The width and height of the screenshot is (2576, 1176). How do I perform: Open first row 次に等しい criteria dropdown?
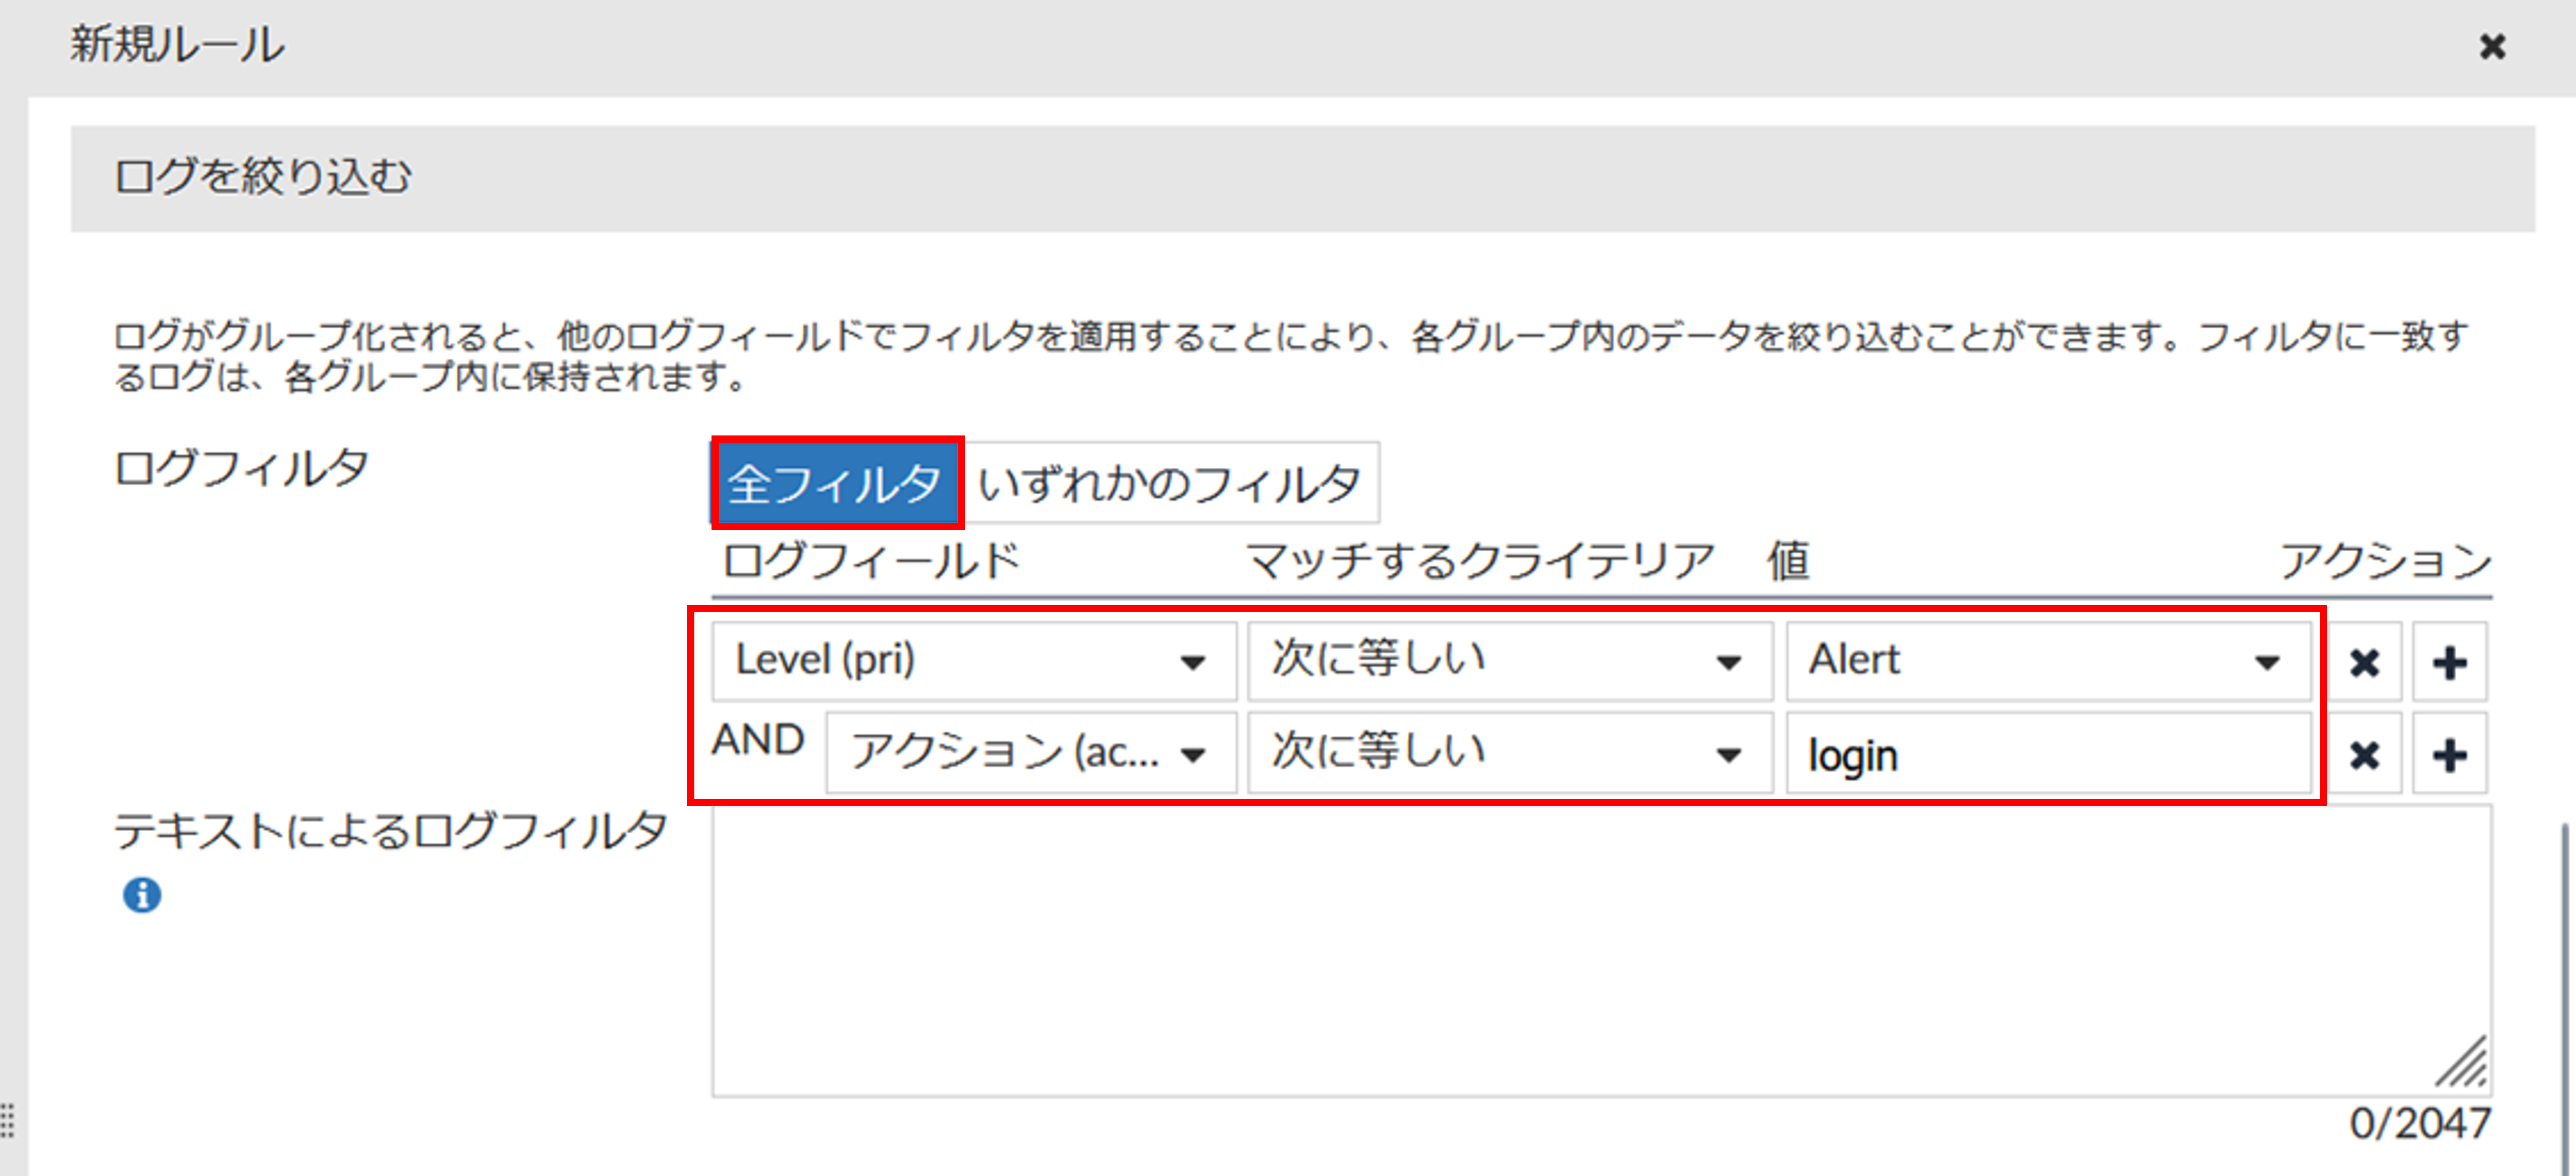coord(1509,661)
